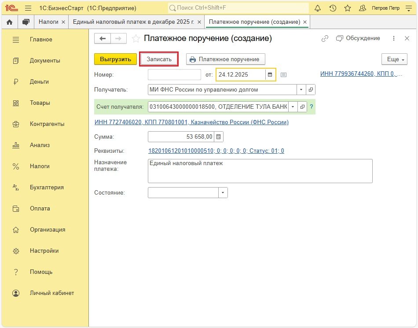
Task: Open recipient record via Получатель open button
Action: 311,90
